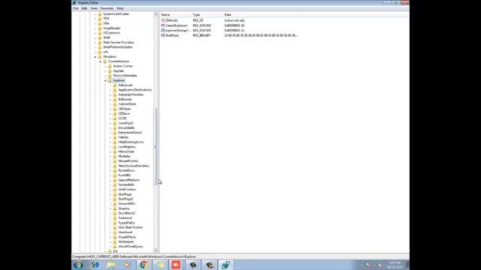Click the Explorer folder icon
Image resolution: width=481 pixels, height=270 pixels.
(x=110, y=80)
